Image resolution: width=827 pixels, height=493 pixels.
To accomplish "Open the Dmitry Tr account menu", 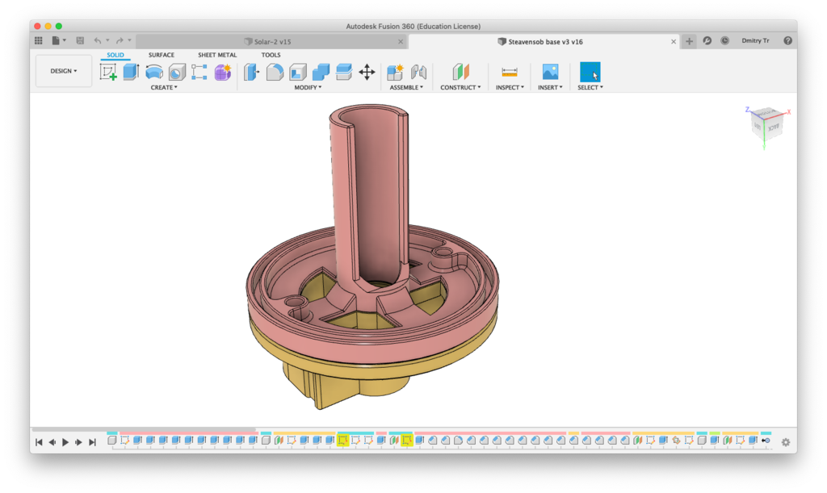I will 757,40.
